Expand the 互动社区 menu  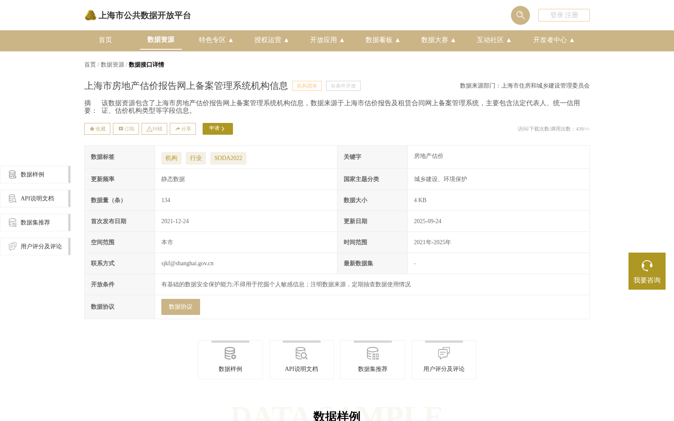(494, 40)
